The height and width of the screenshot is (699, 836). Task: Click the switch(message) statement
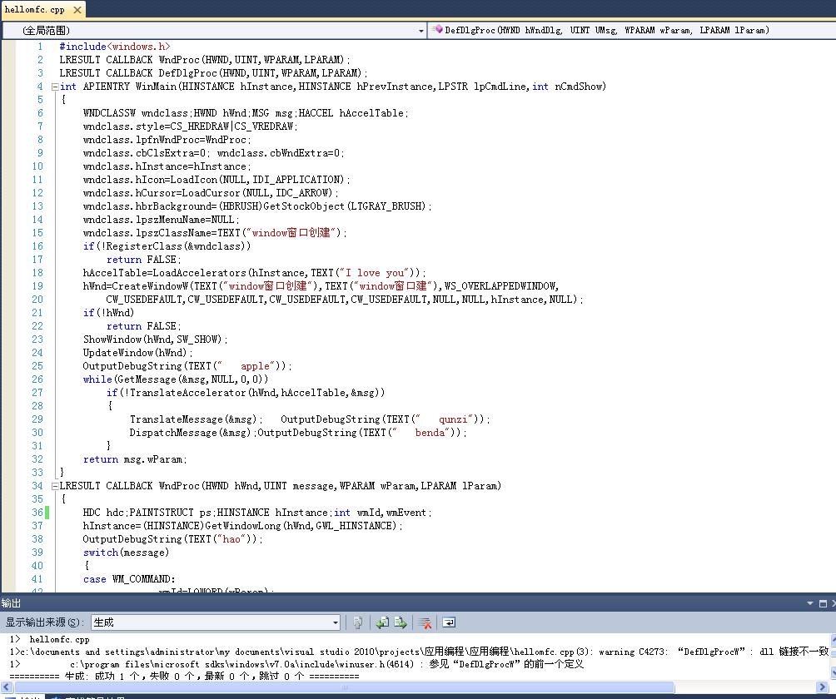[x=126, y=553]
